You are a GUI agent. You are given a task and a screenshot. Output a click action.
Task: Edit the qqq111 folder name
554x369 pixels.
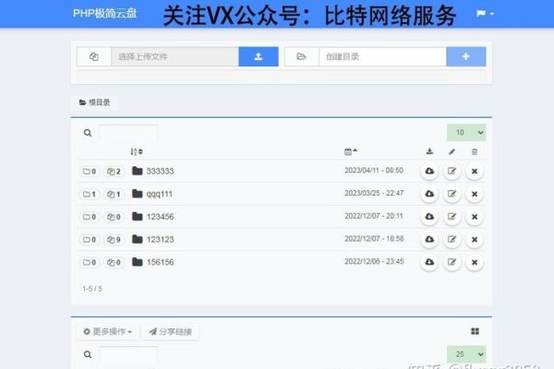click(x=452, y=194)
